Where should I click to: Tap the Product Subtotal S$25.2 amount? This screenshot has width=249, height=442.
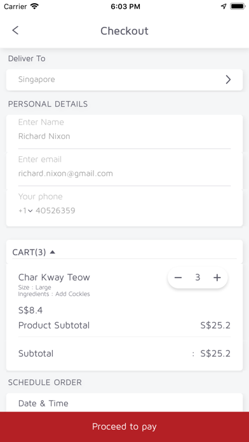tap(215, 326)
